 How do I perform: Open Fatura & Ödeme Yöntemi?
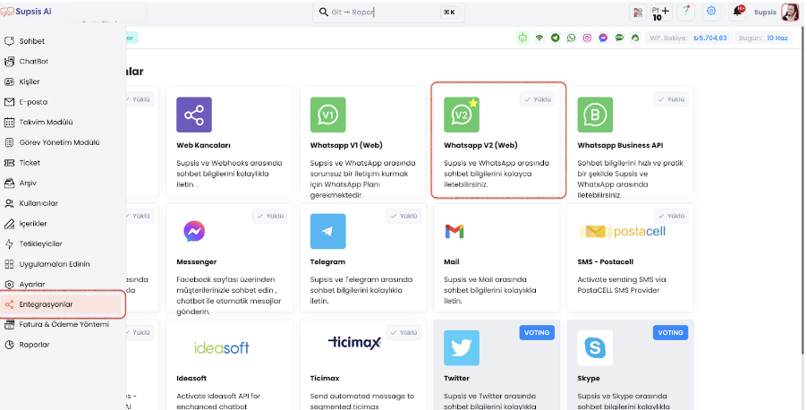click(64, 324)
